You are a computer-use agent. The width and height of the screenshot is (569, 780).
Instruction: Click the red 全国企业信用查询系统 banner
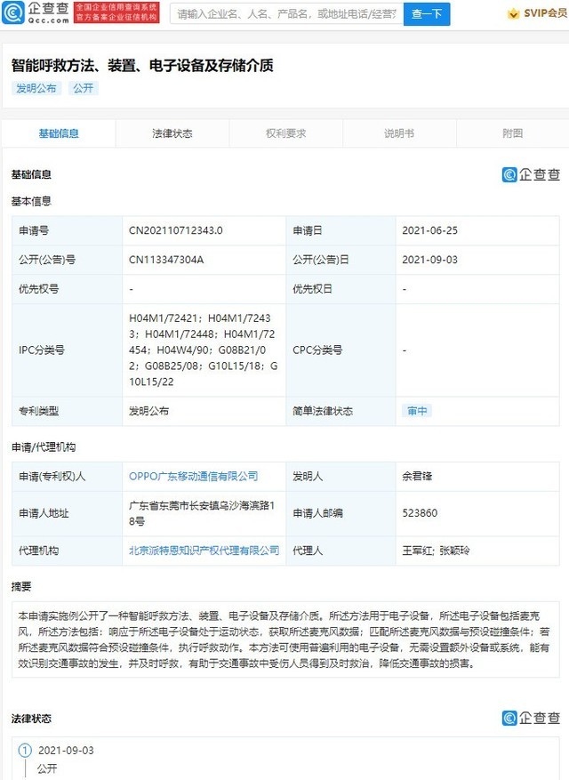coord(116,12)
